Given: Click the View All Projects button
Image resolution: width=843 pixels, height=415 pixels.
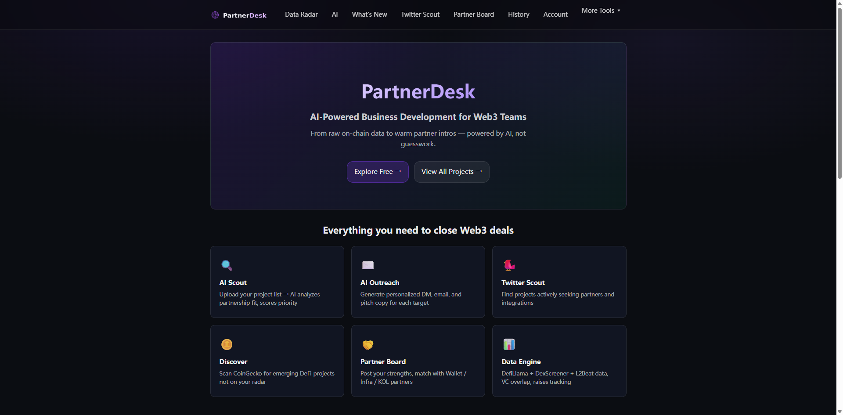Looking at the screenshot, I should [x=451, y=172].
